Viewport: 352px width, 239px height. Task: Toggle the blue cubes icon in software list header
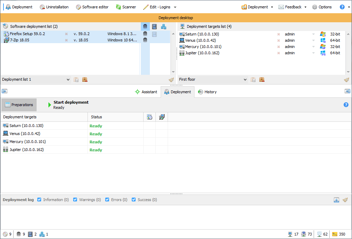click(164, 26)
